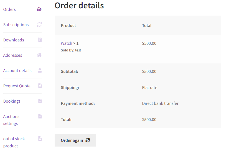Click the out of stock product icon

click(40, 138)
